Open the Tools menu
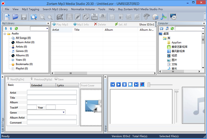The height and width of the screenshot is (139, 207). click(x=102, y=9)
